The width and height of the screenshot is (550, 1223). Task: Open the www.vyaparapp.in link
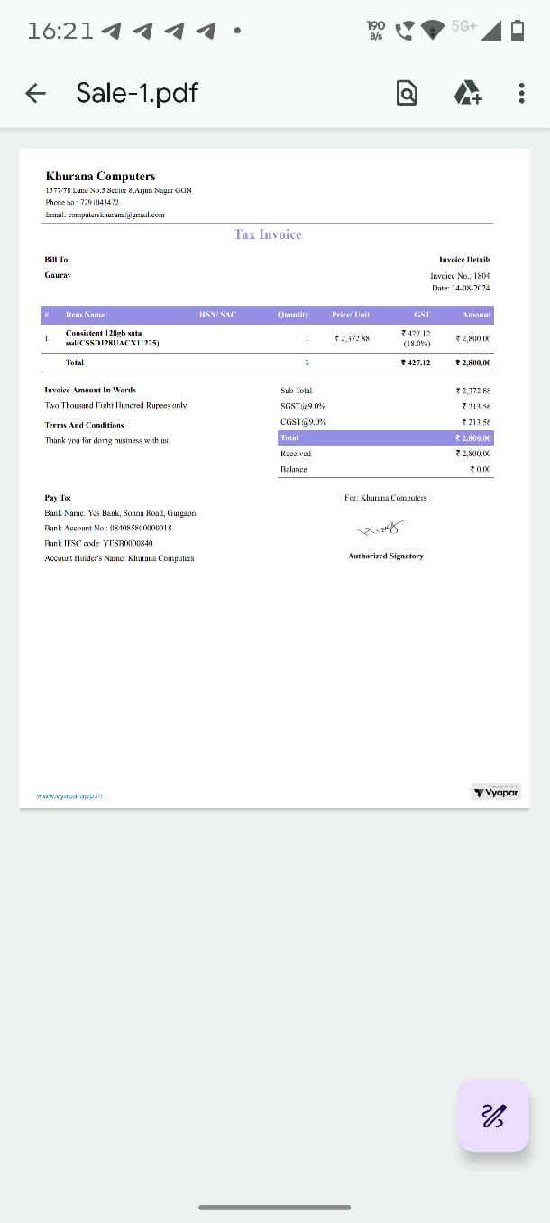coord(69,796)
